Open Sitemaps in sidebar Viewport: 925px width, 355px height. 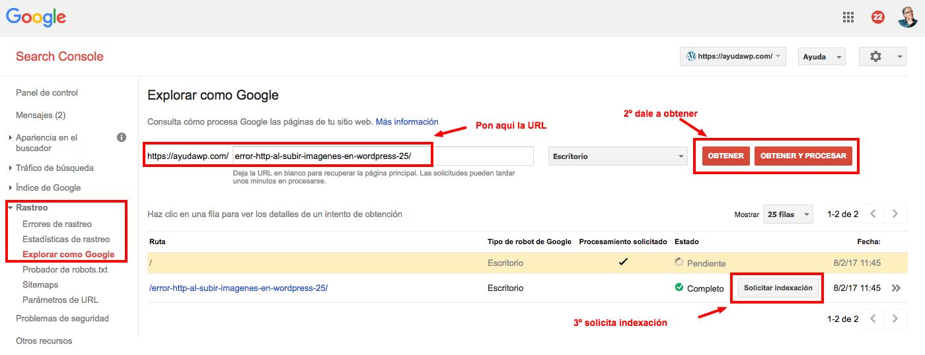tap(40, 284)
